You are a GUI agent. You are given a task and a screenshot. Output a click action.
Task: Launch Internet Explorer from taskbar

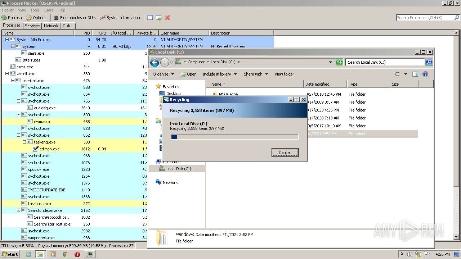(x=29, y=254)
